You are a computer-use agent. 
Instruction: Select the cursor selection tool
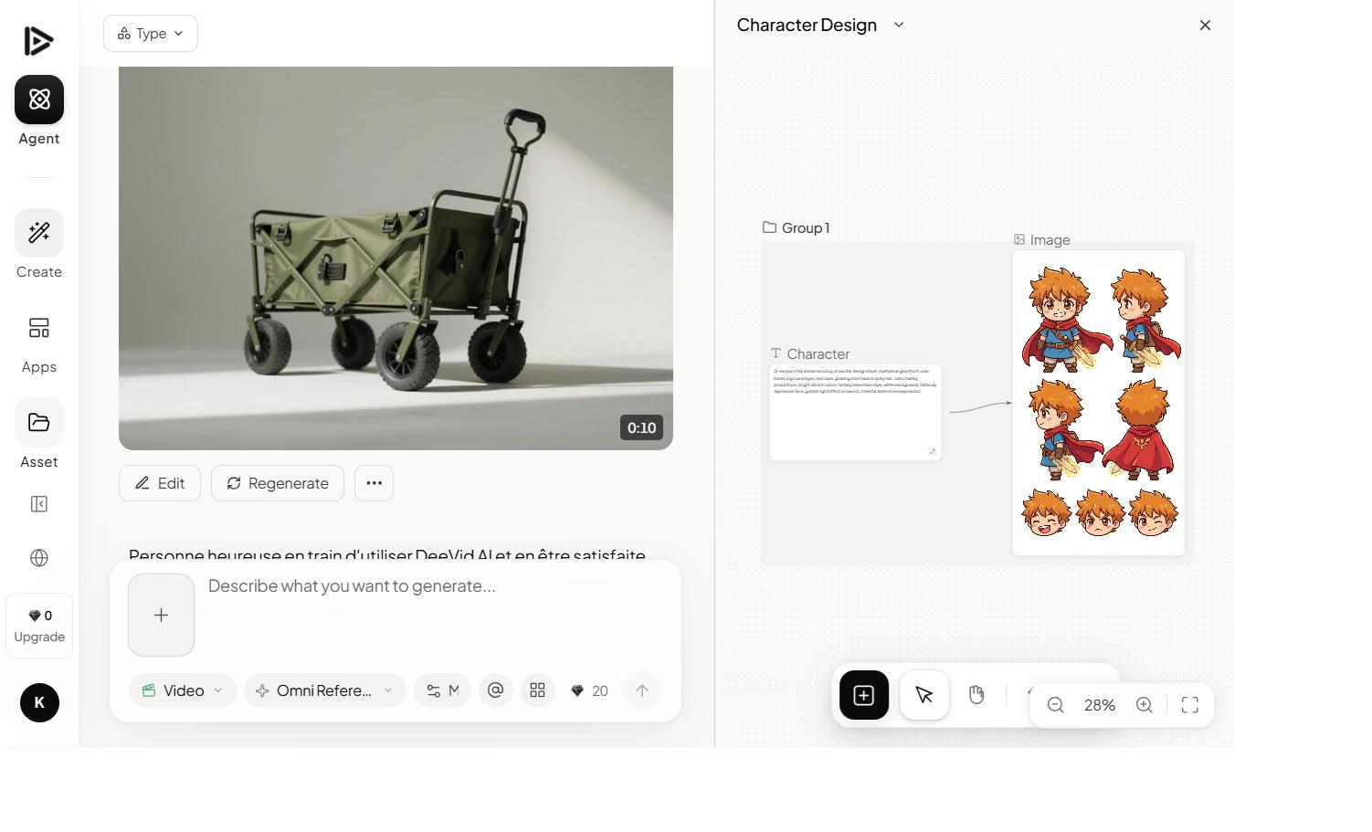click(923, 695)
